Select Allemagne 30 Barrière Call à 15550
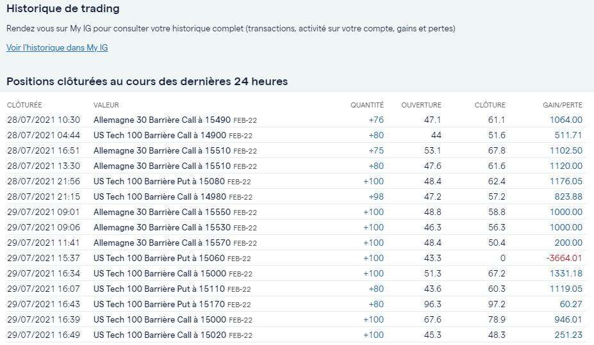 (x=161, y=212)
